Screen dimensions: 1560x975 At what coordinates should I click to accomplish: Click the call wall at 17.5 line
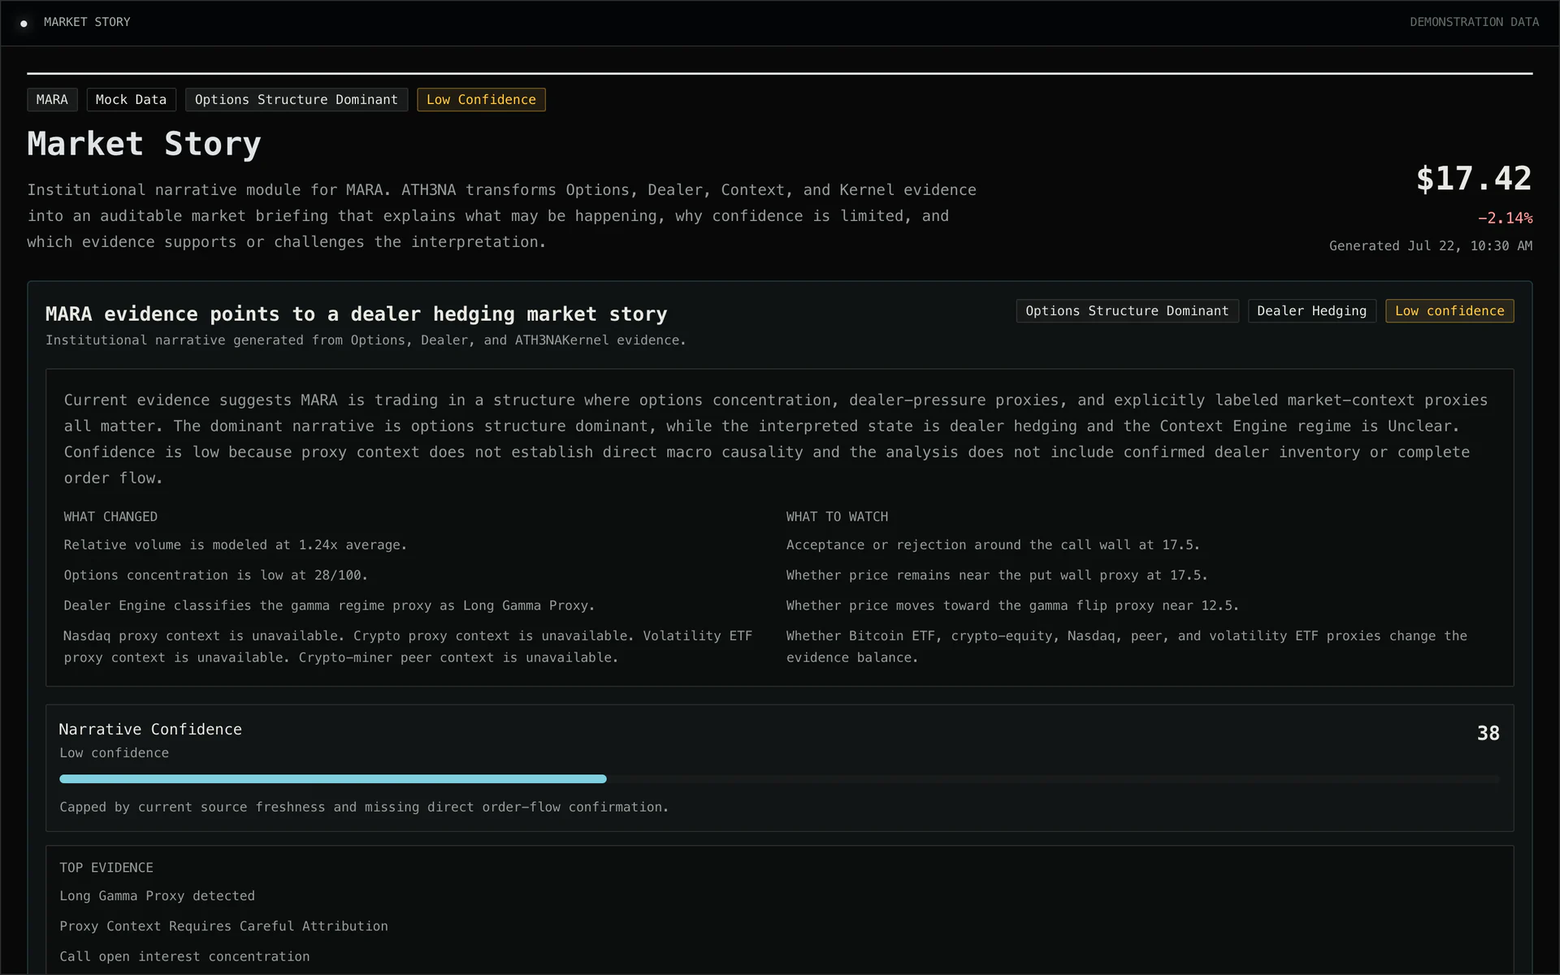click(x=993, y=545)
